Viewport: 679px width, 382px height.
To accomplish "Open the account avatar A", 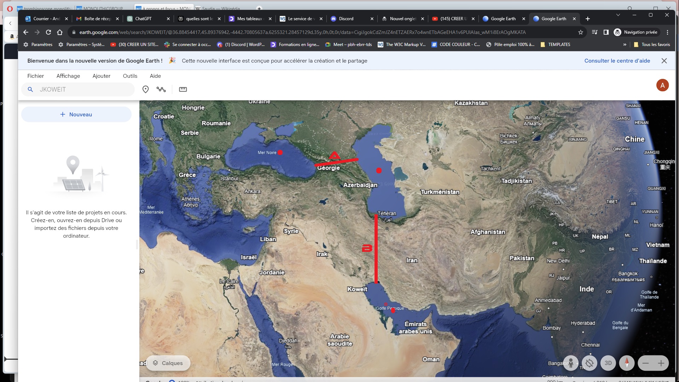I will tap(662, 85).
